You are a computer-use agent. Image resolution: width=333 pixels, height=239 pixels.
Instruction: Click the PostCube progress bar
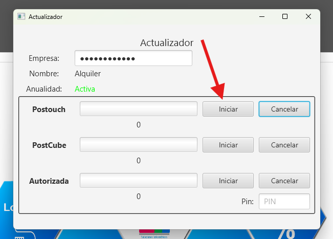[138, 145]
